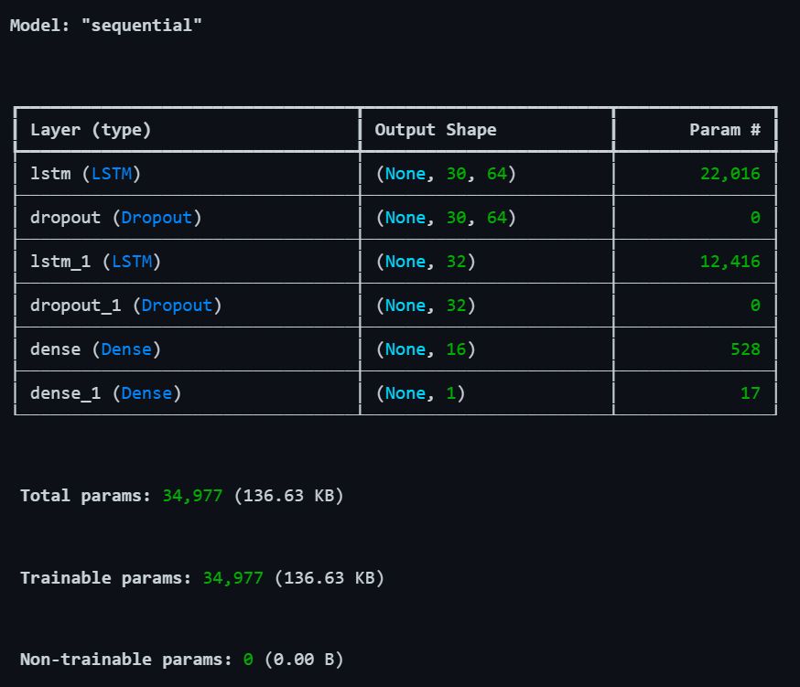Click the "Total params" summary line

tap(181, 496)
